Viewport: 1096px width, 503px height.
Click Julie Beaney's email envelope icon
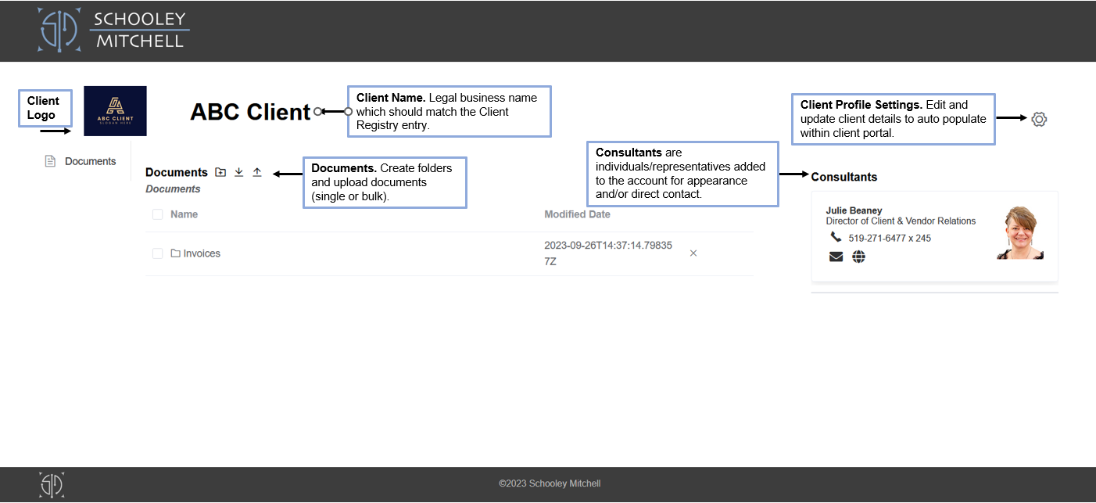[x=836, y=257]
